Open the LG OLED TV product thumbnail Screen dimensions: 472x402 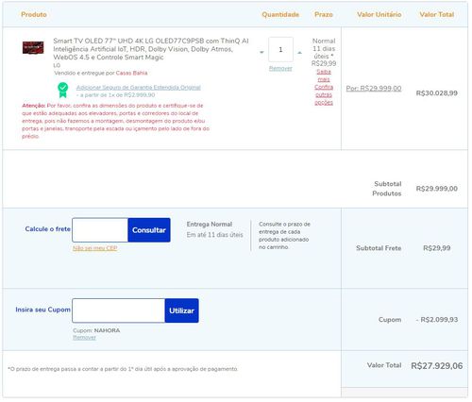point(33,48)
